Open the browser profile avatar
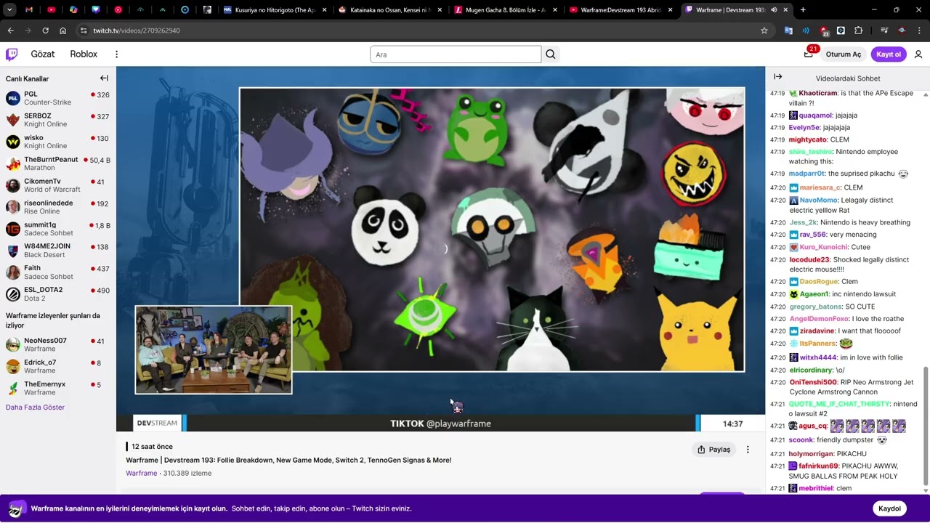Viewport: 930px width, 523px height. click(x=902, y=31)
